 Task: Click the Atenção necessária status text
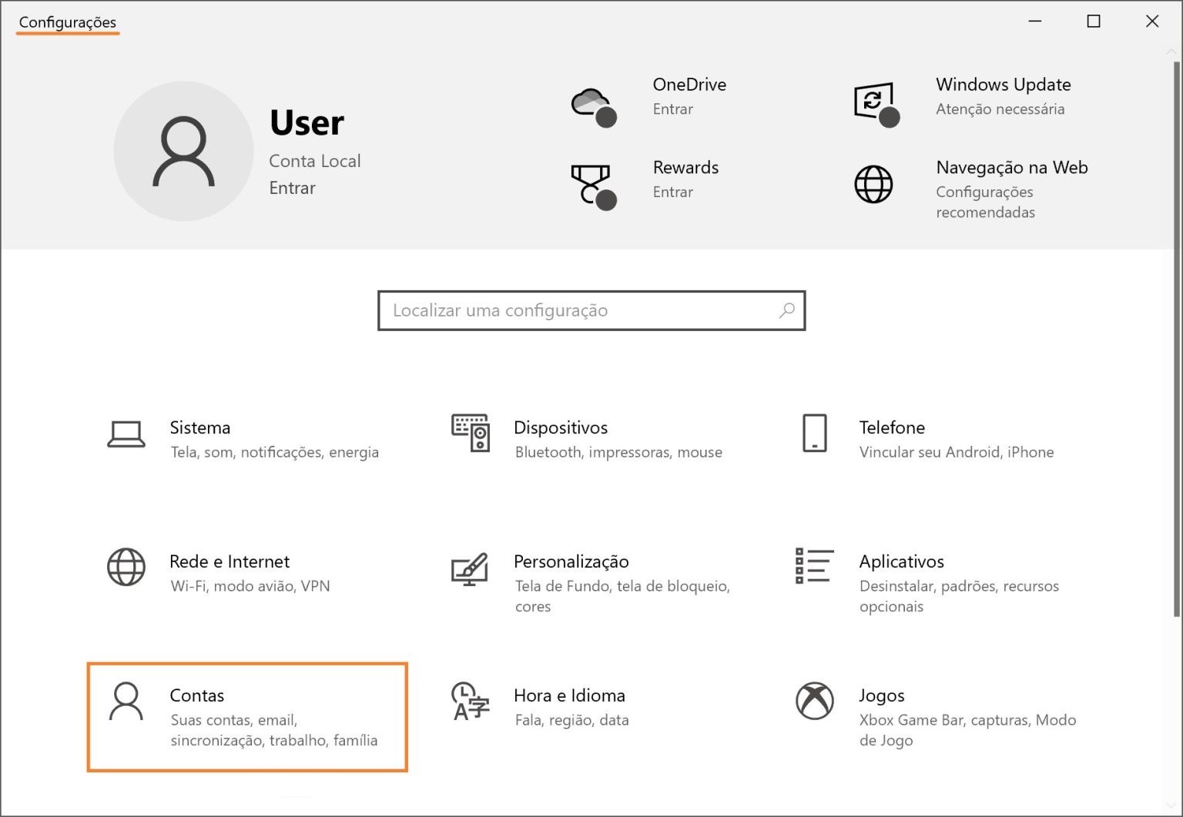(x=1000, y=109)
